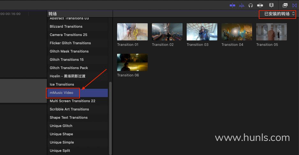The height and width of the screenshot is (155, 299).
Task: Select Scribble Art Transitions category
Action: 78,109
